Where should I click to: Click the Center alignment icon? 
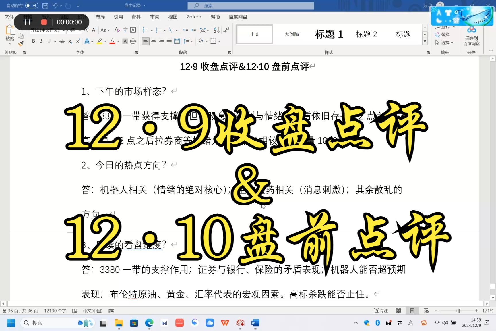point(154,41)
